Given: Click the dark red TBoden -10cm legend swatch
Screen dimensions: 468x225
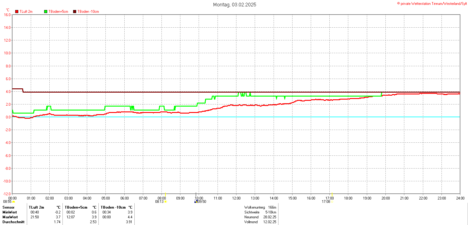Looking at the screenshot, I should tap(75, 12).
